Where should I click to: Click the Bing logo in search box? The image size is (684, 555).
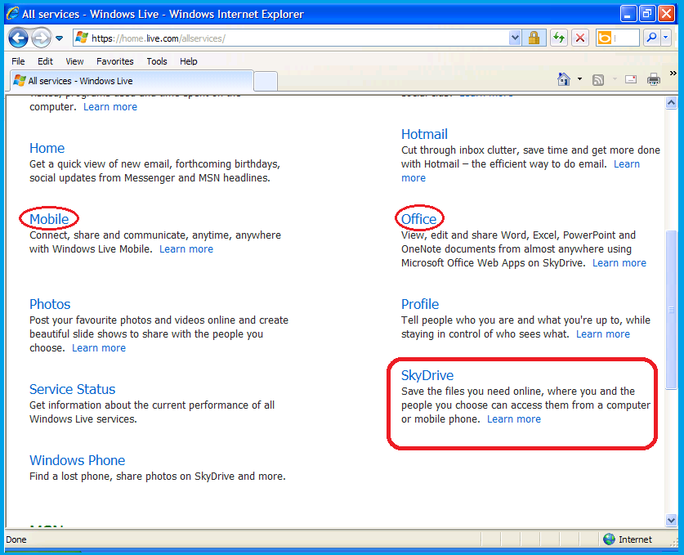click(x=604, y=38)
